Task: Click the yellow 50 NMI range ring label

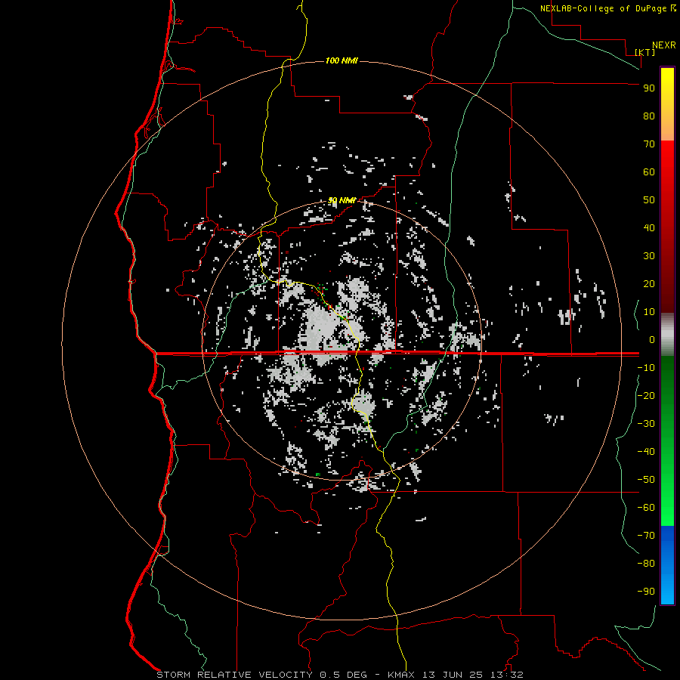Action: click(342, 200)
